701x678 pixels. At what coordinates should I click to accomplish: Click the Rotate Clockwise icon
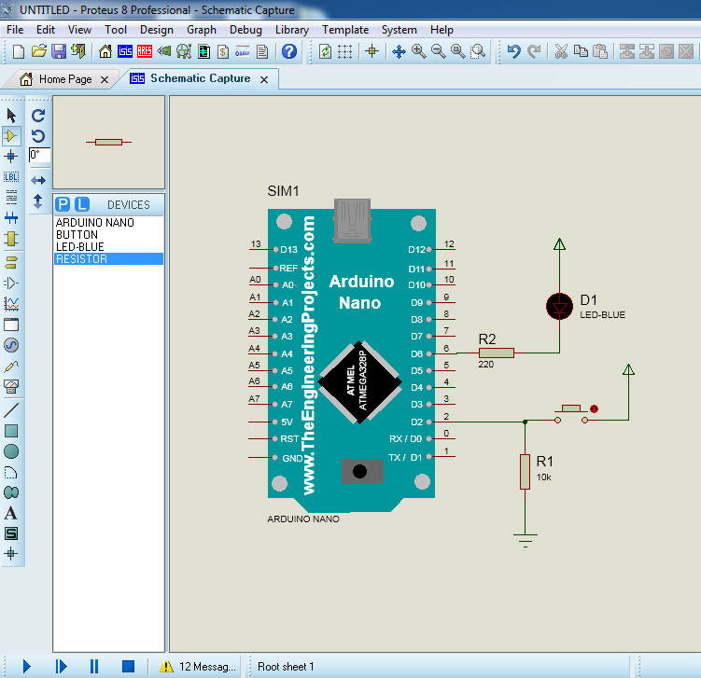(x=38, y=116)
